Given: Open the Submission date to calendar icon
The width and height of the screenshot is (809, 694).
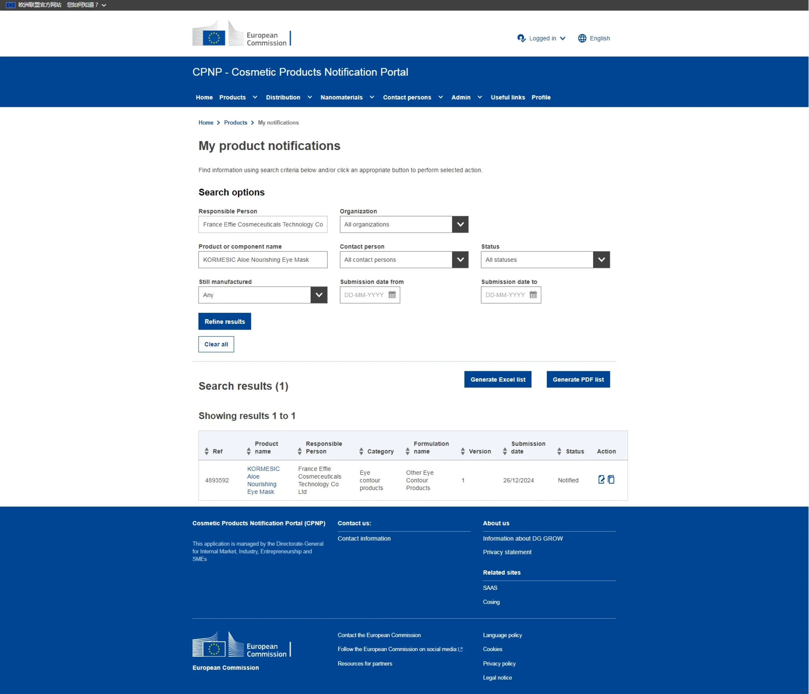Looking at the screenshot, I should (533, 295).
